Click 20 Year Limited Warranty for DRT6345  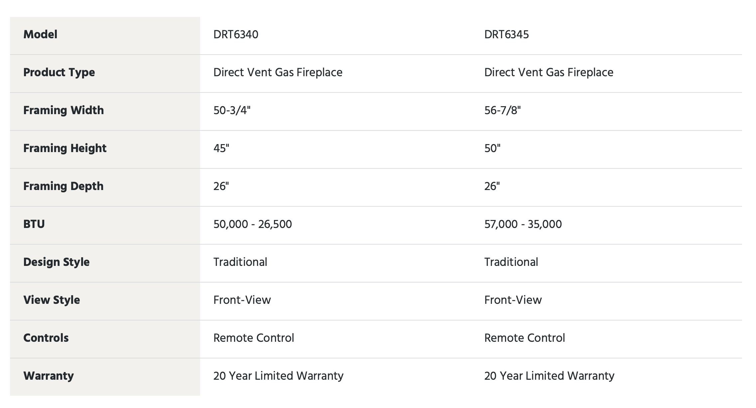pos(549,376)
